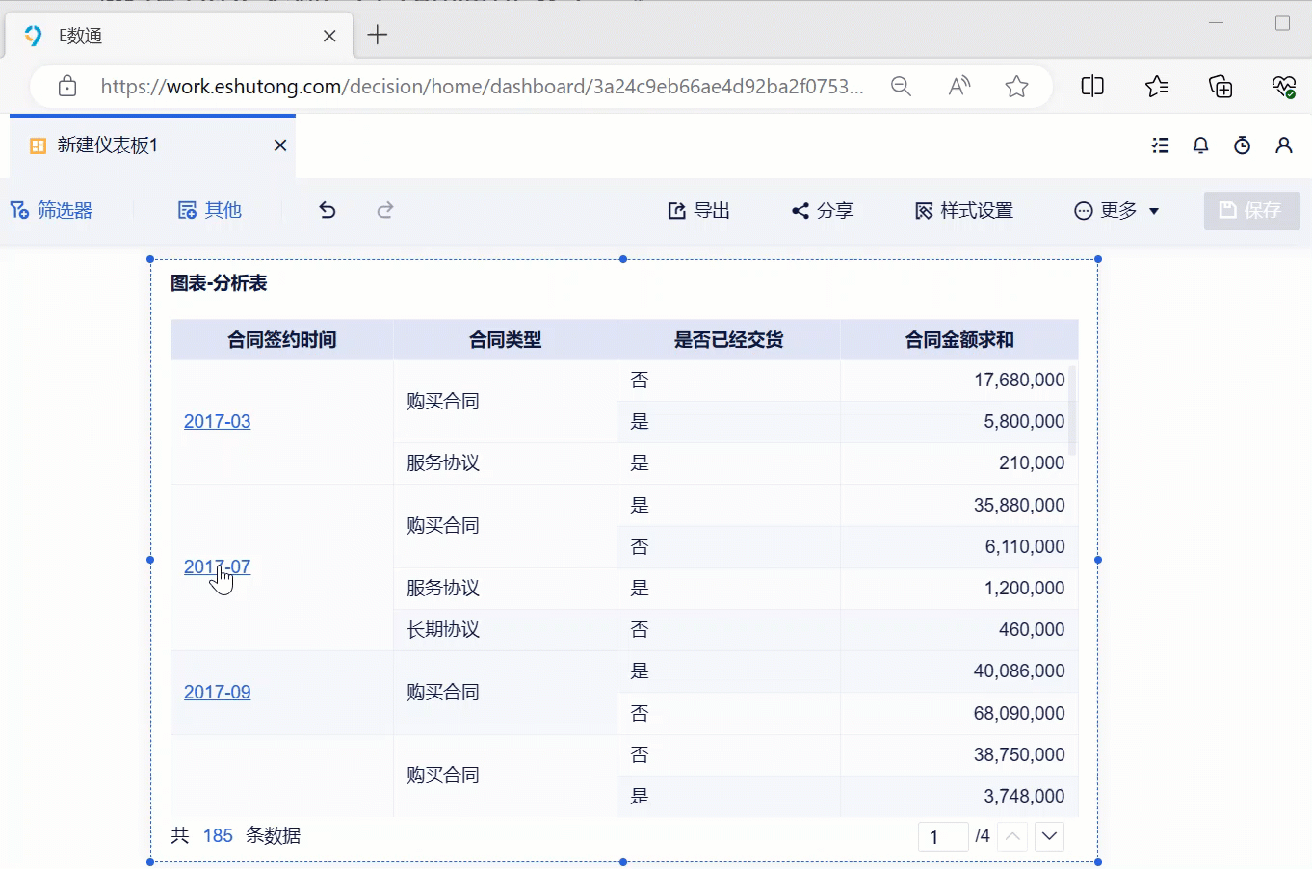Expand the 更多 dropdown menu
Image resolution: width=1312 pixels, height=869 pixels.
coord(1117,210)
